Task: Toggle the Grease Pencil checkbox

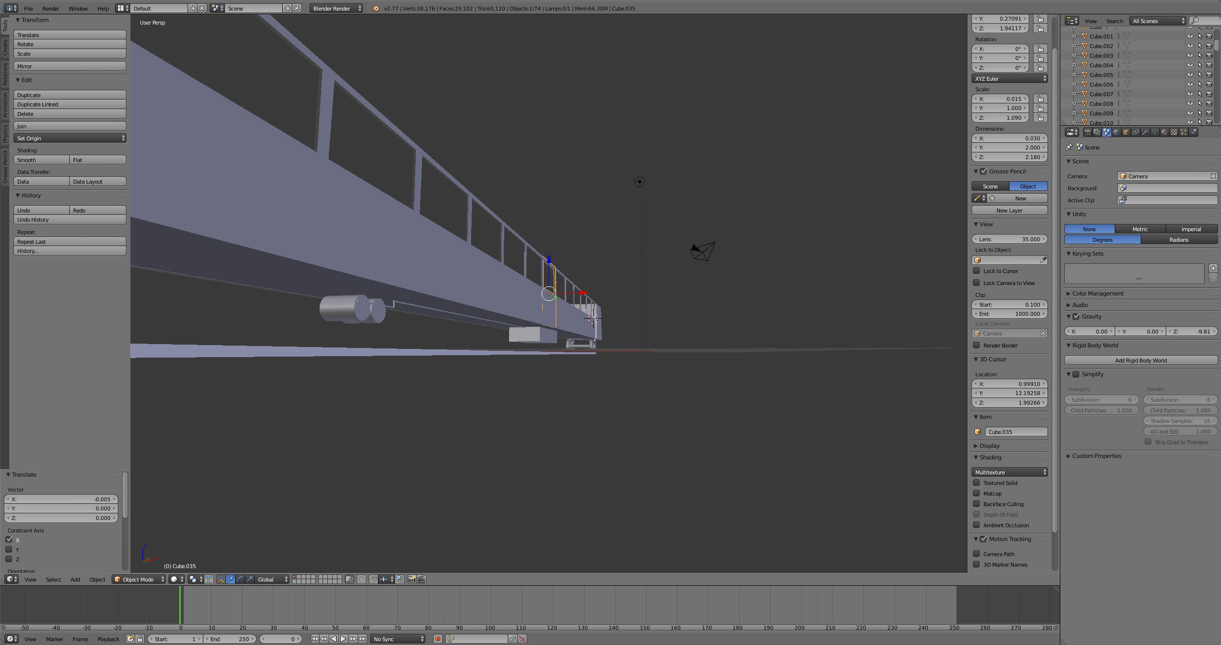Action: click(984, 172)
